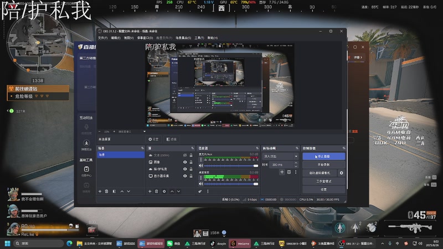Click the transition duration 300 ms field
443x249 pixels.
pos(281,164)
